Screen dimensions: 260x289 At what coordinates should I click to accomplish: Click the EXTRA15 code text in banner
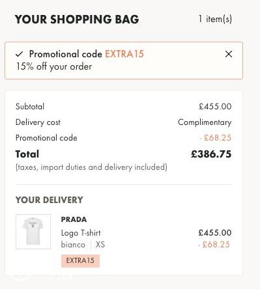click(x=124, y=54)
